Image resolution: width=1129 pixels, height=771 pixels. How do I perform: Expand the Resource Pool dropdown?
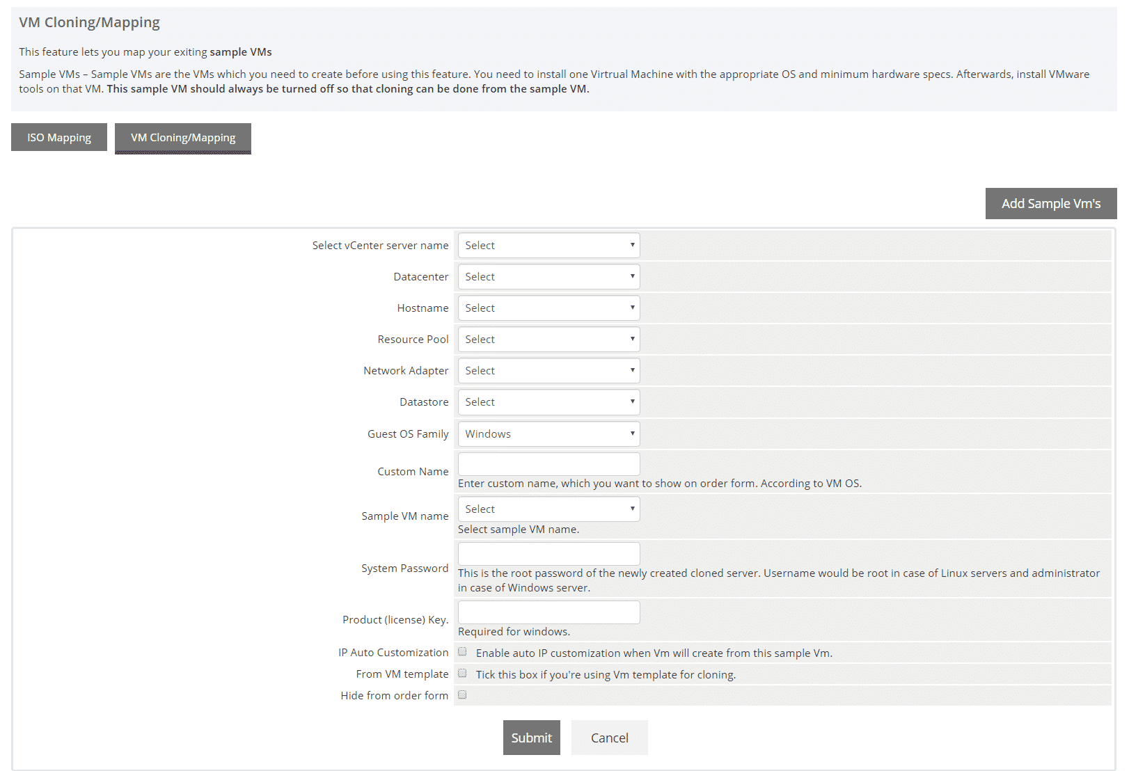coord(548,340)
